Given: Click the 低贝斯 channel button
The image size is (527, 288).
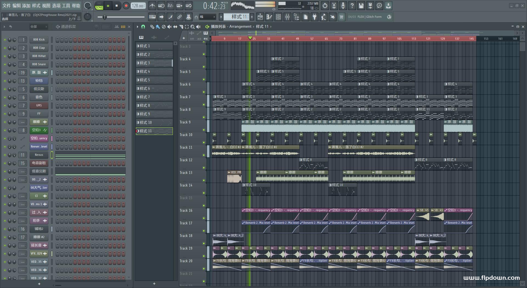Looking at the screenshot, I should [x=39, y=89].
